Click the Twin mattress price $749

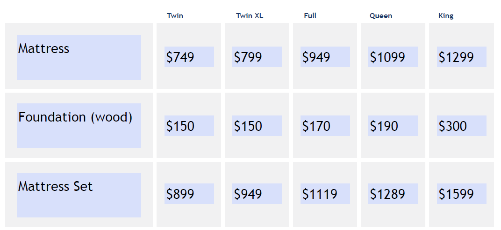180,57
